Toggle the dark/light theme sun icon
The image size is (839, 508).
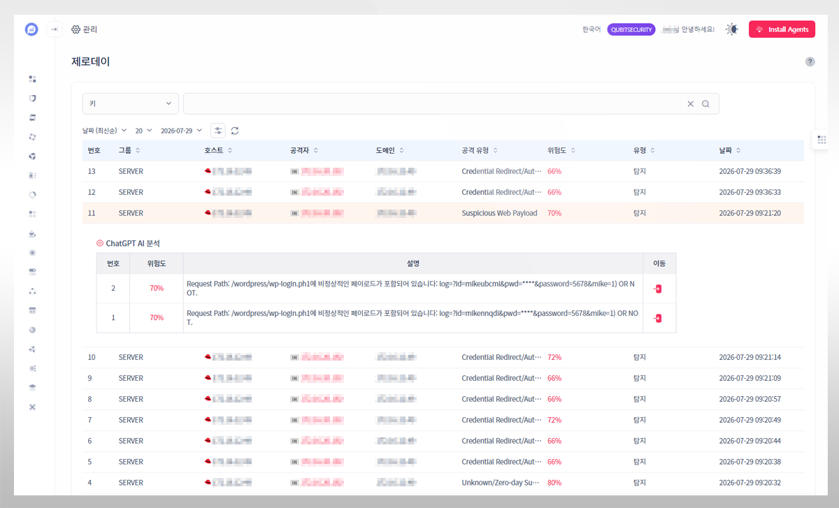[731, 29]
